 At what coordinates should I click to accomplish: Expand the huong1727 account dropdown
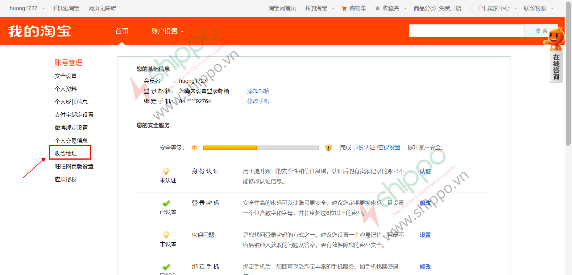[44, 8]
